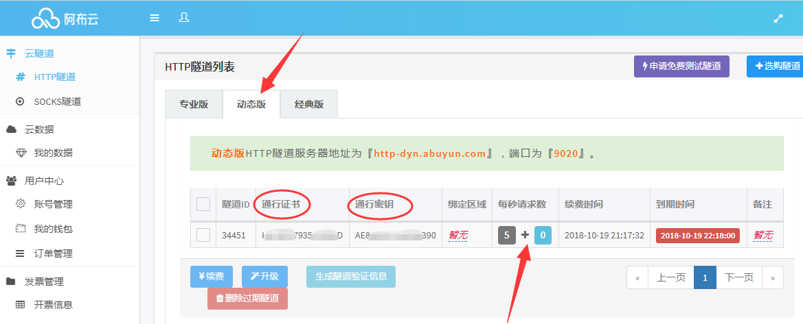Click the server address http-dyn.abuyun.com
Viewport: 803px width, 324px height.
coord(430,153)
